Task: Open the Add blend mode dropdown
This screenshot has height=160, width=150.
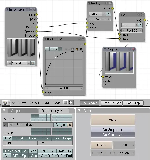Action: click(x=130, y=25)
